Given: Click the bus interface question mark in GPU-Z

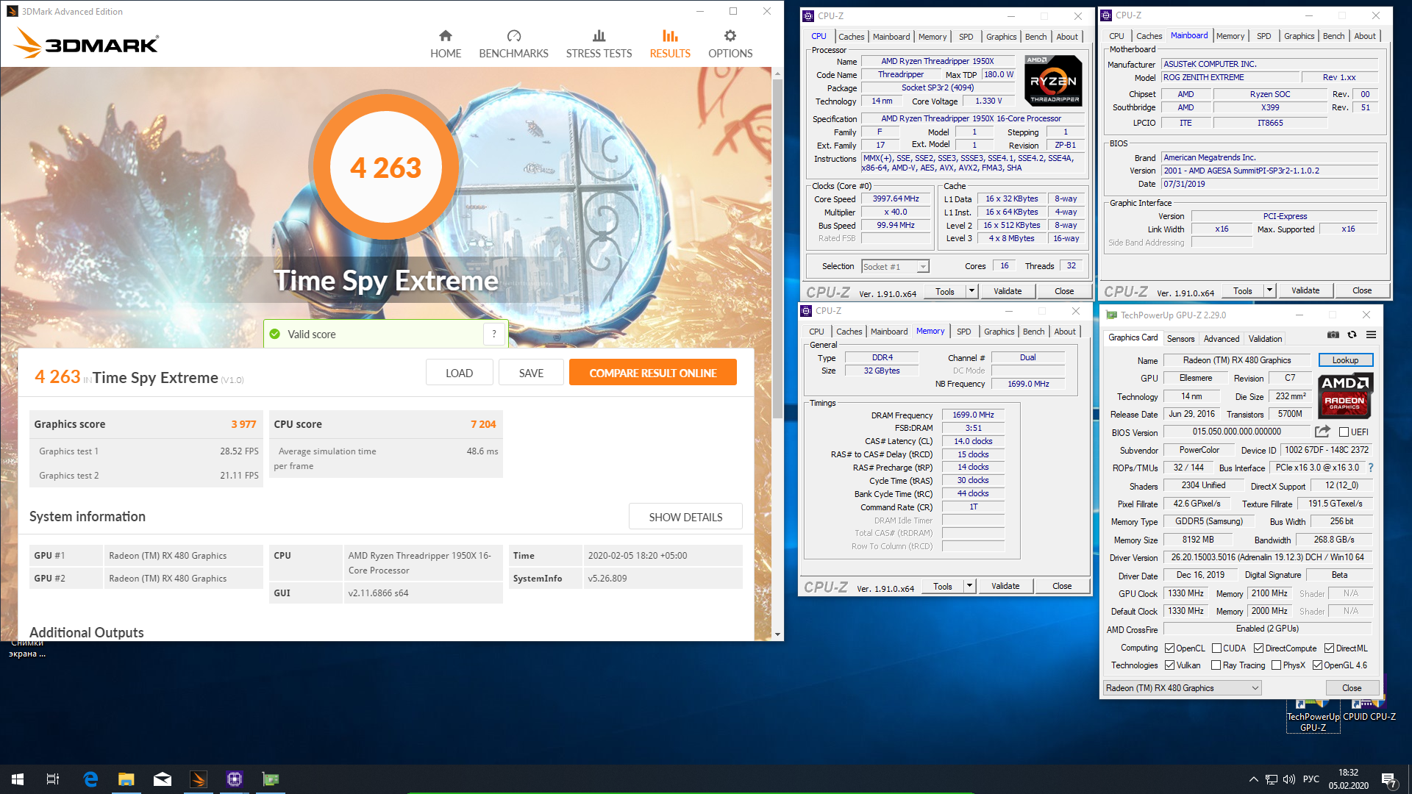Looking at the screenshot, I should point(1371,468).
